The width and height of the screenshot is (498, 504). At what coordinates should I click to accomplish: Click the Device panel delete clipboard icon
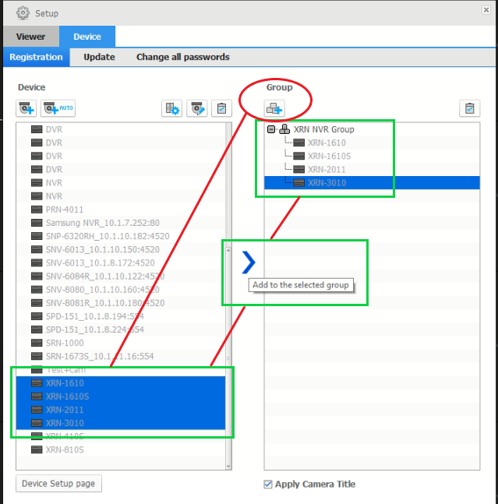click(x=221, y=108)
